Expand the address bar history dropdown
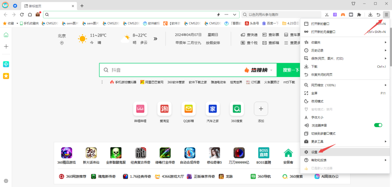This screenshot has width=392, height=187. click(x=235, y=15)
